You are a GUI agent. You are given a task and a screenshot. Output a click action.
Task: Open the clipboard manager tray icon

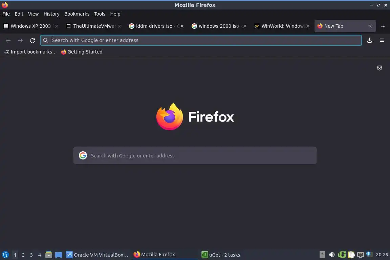coord(351,255)
